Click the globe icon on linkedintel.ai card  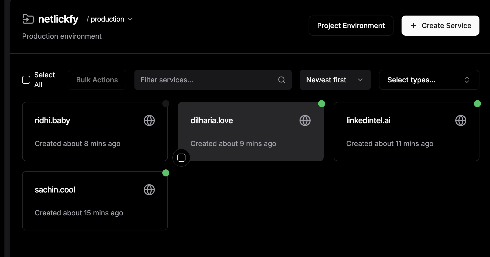tap(461, 120)
